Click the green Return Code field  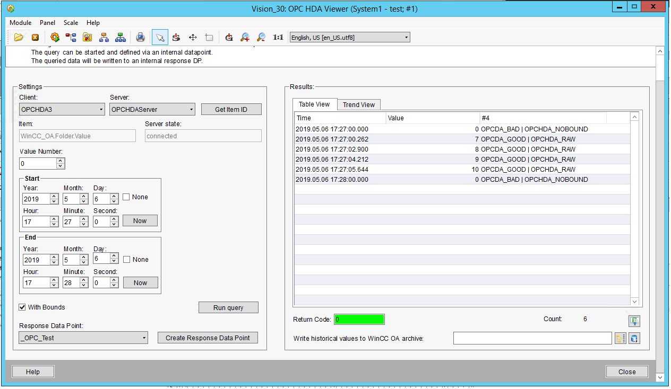[359, 319]
